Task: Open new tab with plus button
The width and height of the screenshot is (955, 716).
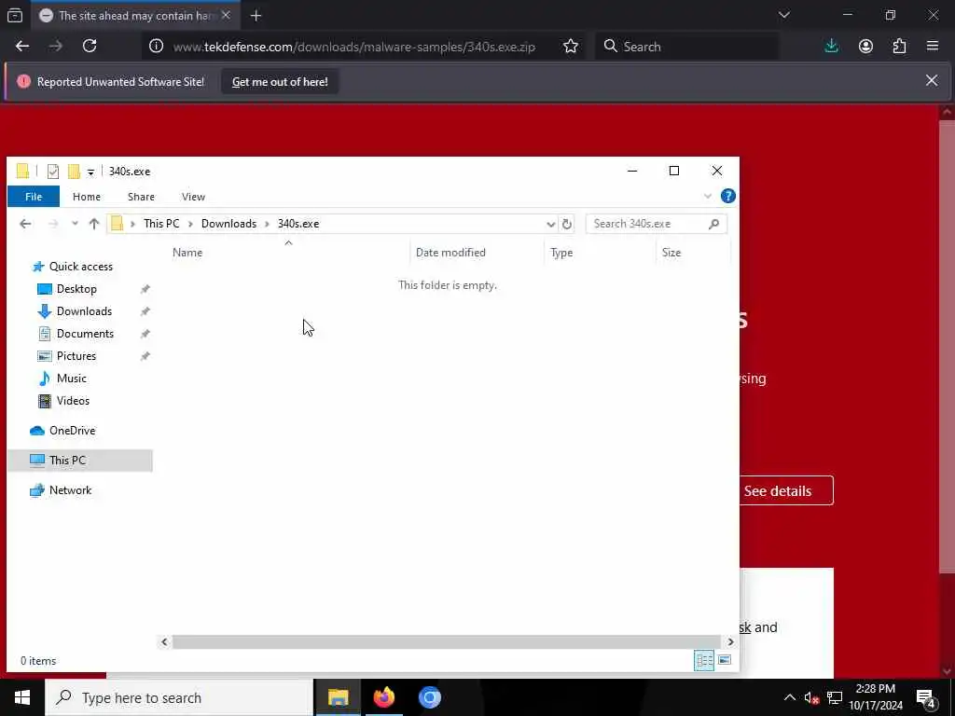Action: click(256, 16)
